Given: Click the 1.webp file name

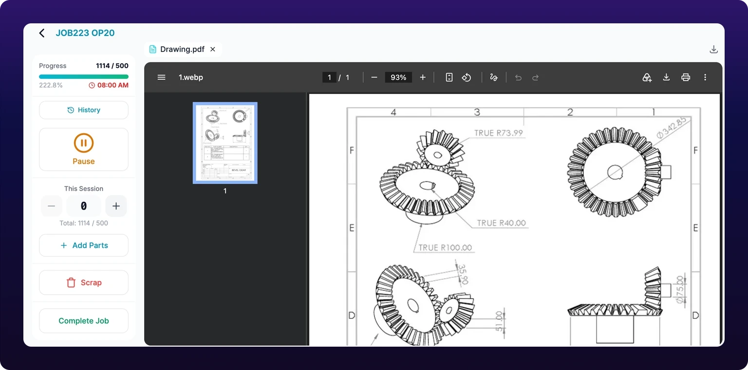Looking at the screenshot, I should pyautogui.click(x=191, y=77).
